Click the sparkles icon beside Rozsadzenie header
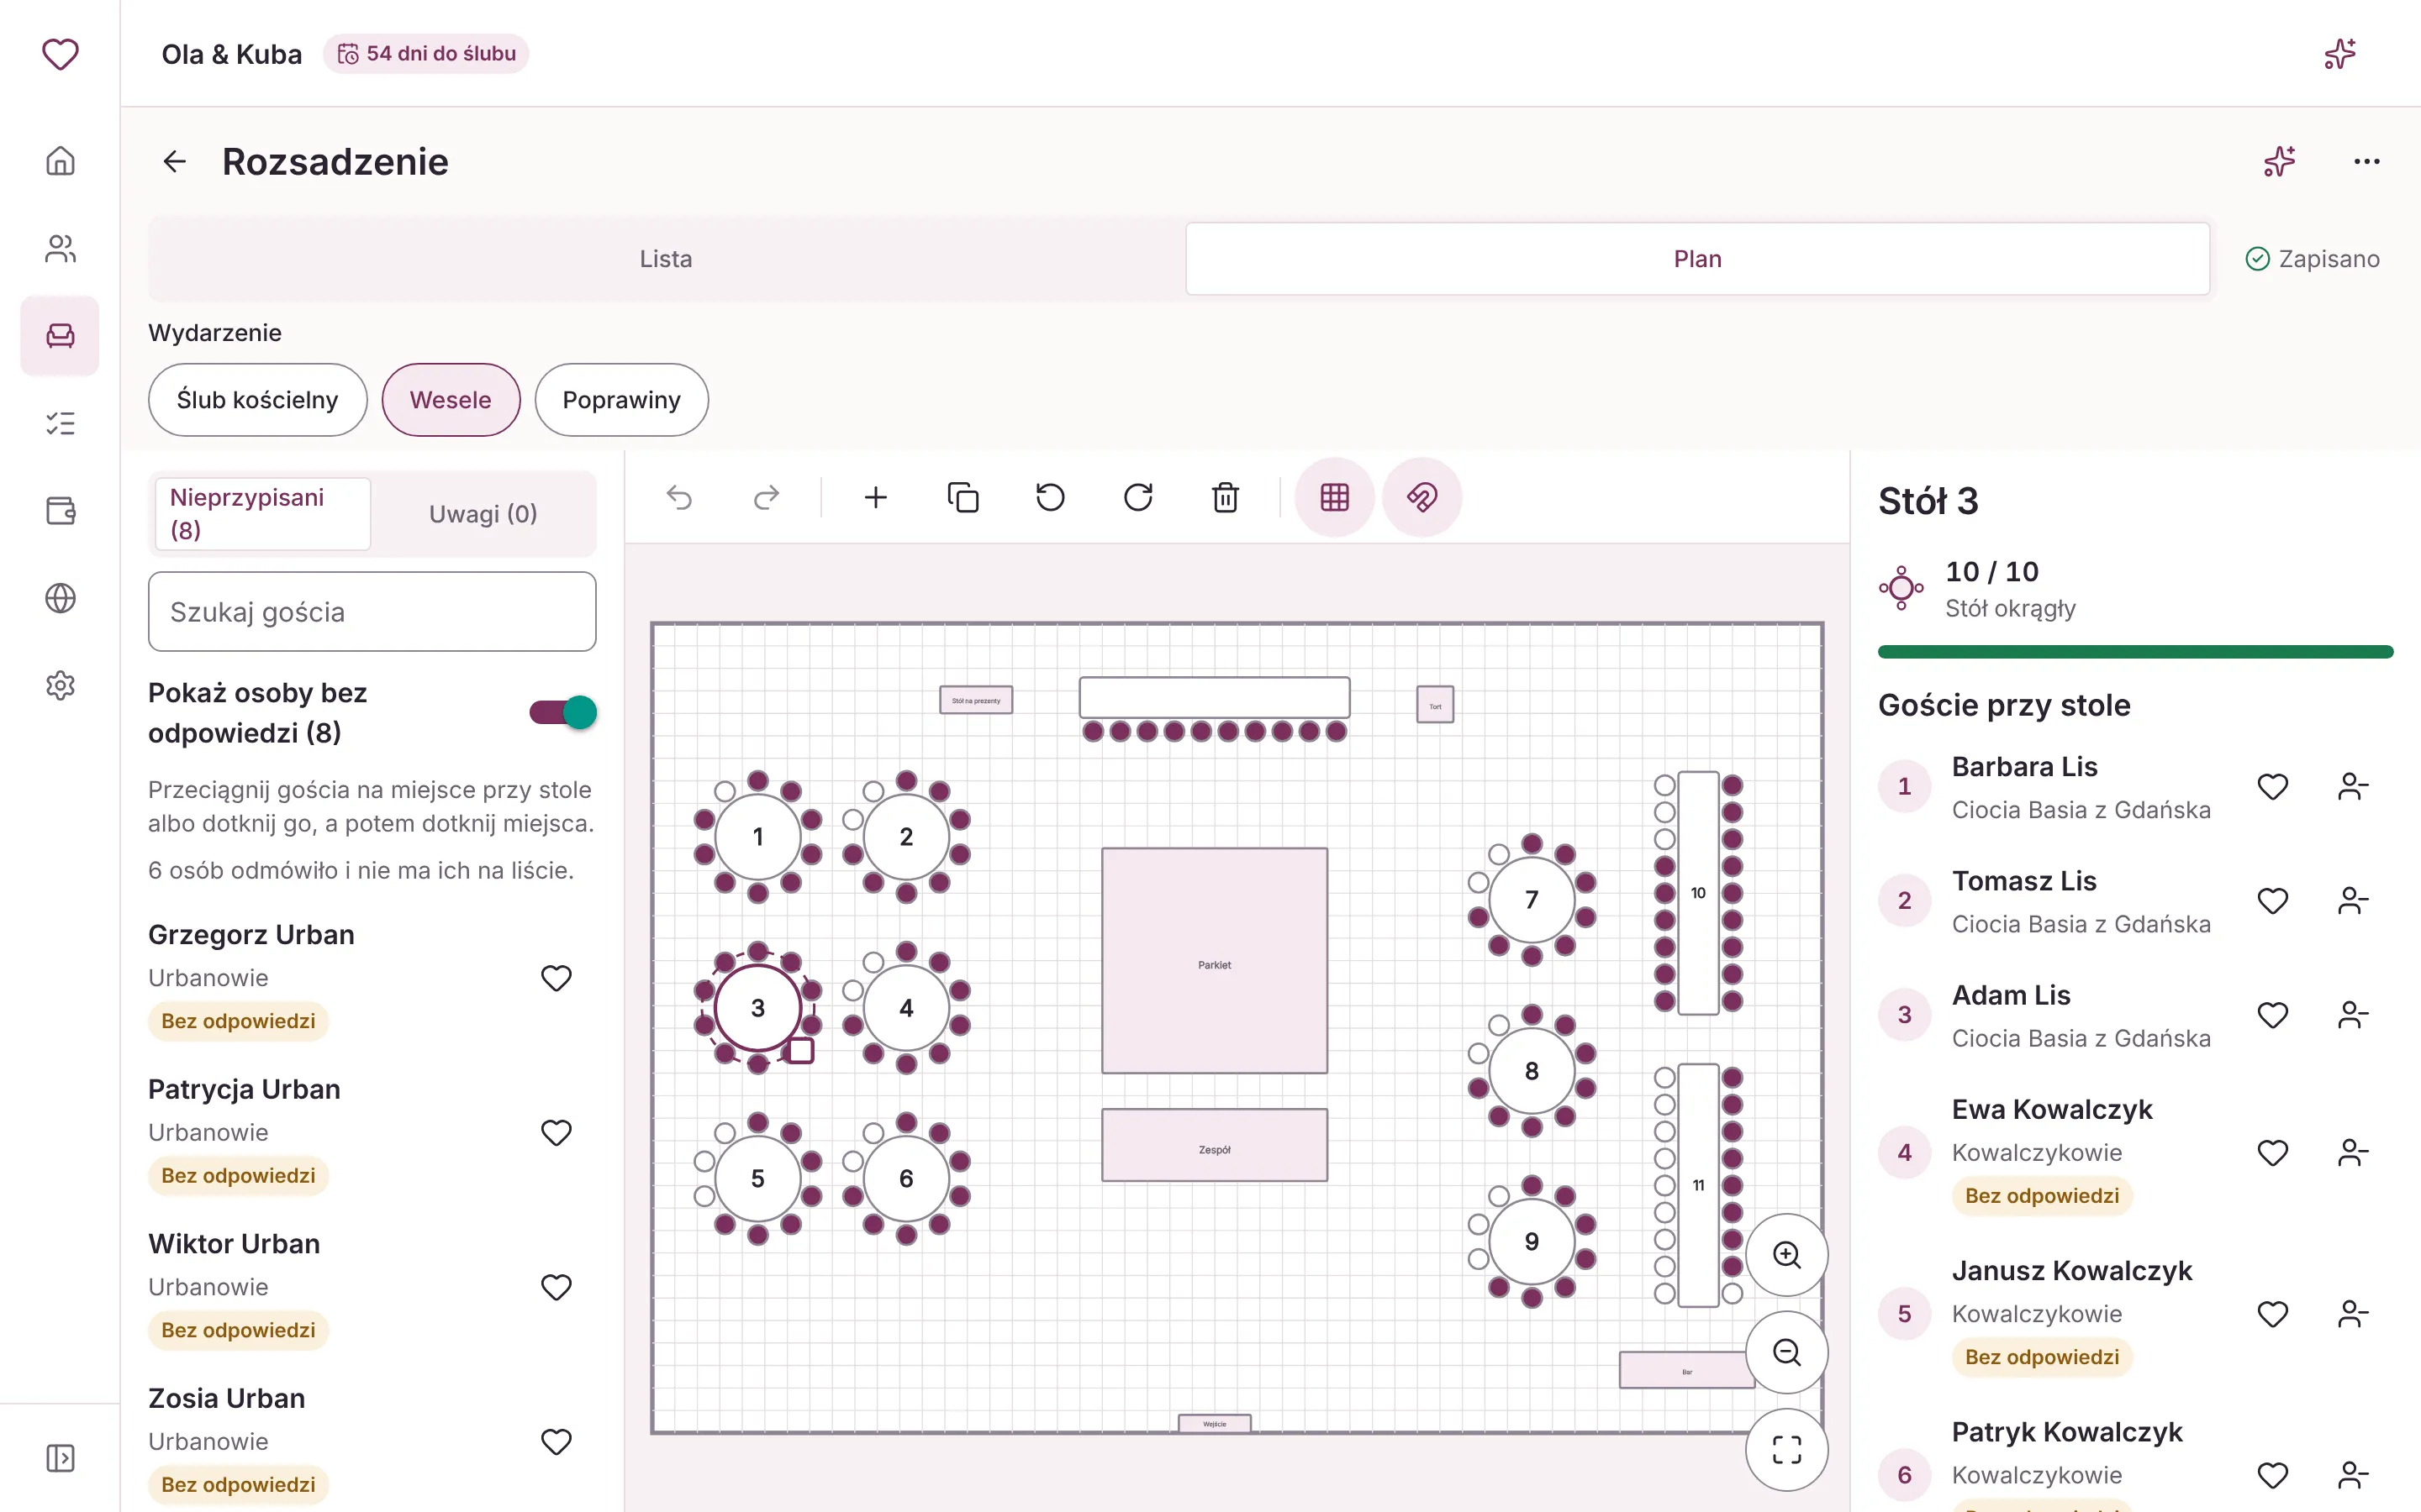Viewport: 2421px width, 1512px height. tap(2280, 162)
